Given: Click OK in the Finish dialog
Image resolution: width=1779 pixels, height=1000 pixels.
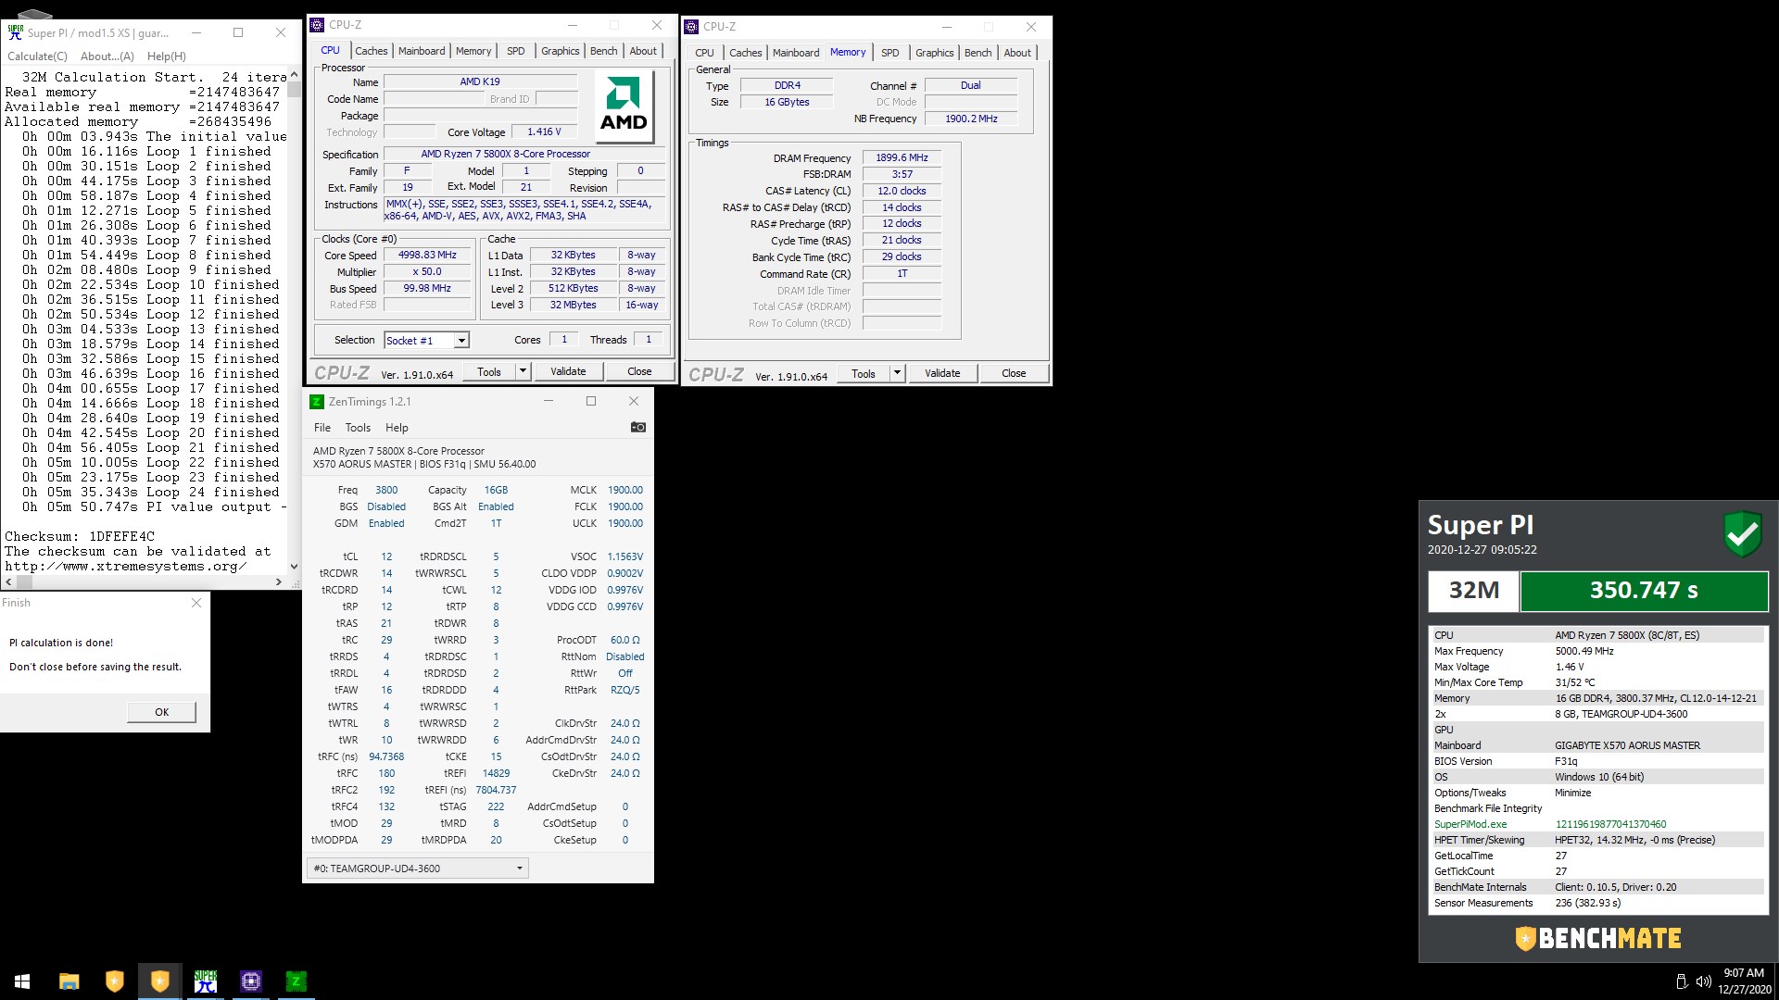Looking at the screenshot, I should click(x=161, y=712).
